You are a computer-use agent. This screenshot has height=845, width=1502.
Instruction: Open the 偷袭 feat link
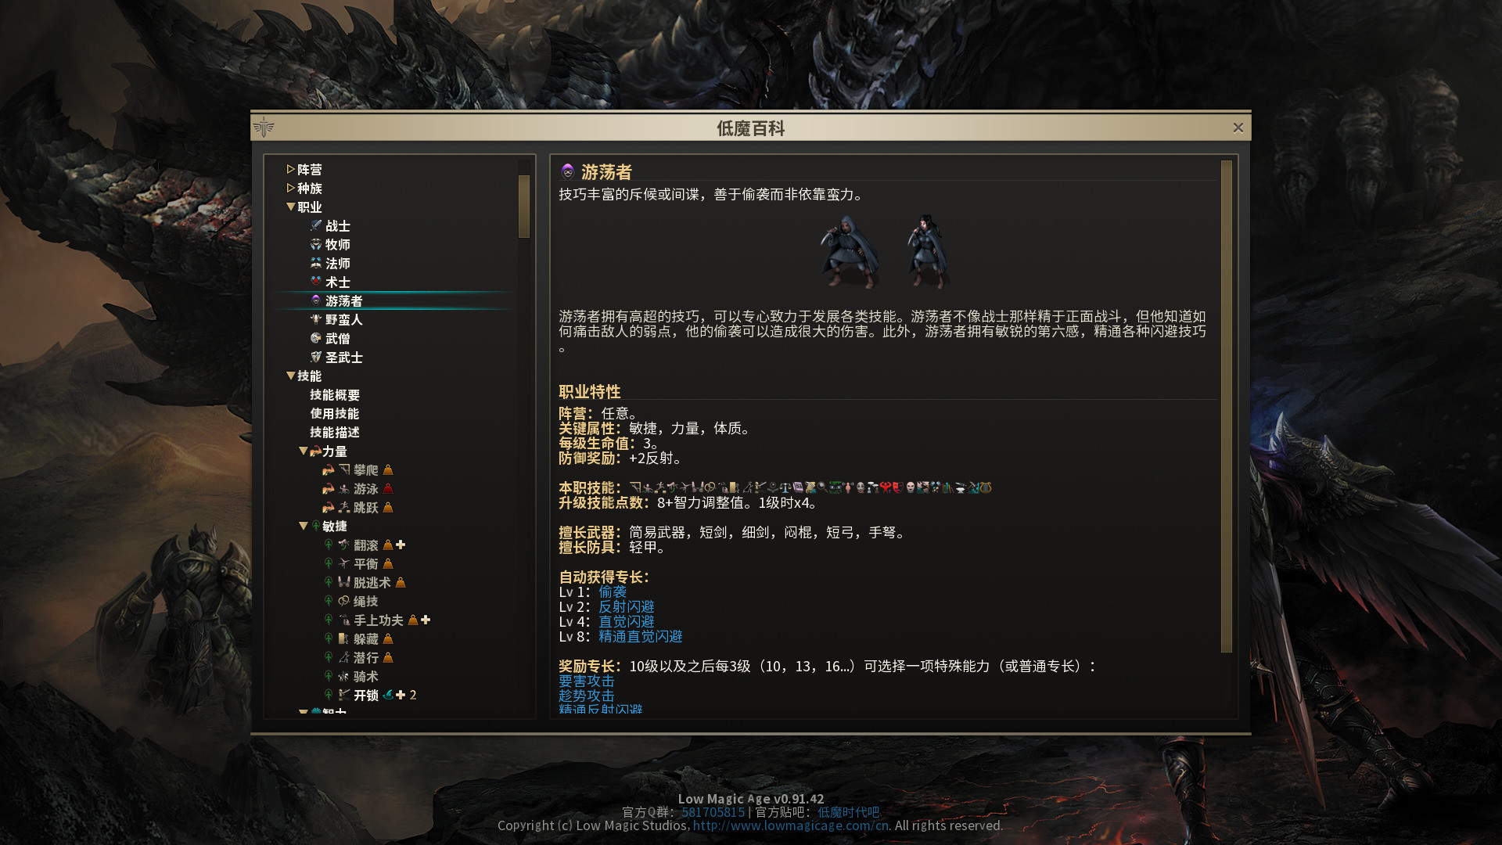pos(612,592)
